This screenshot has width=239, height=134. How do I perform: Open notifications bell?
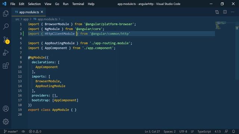tap(233, 131)
